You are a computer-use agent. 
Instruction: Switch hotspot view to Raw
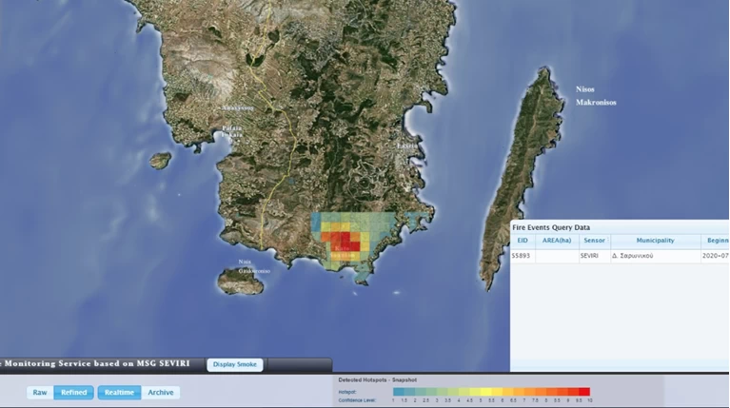(40, 392)
